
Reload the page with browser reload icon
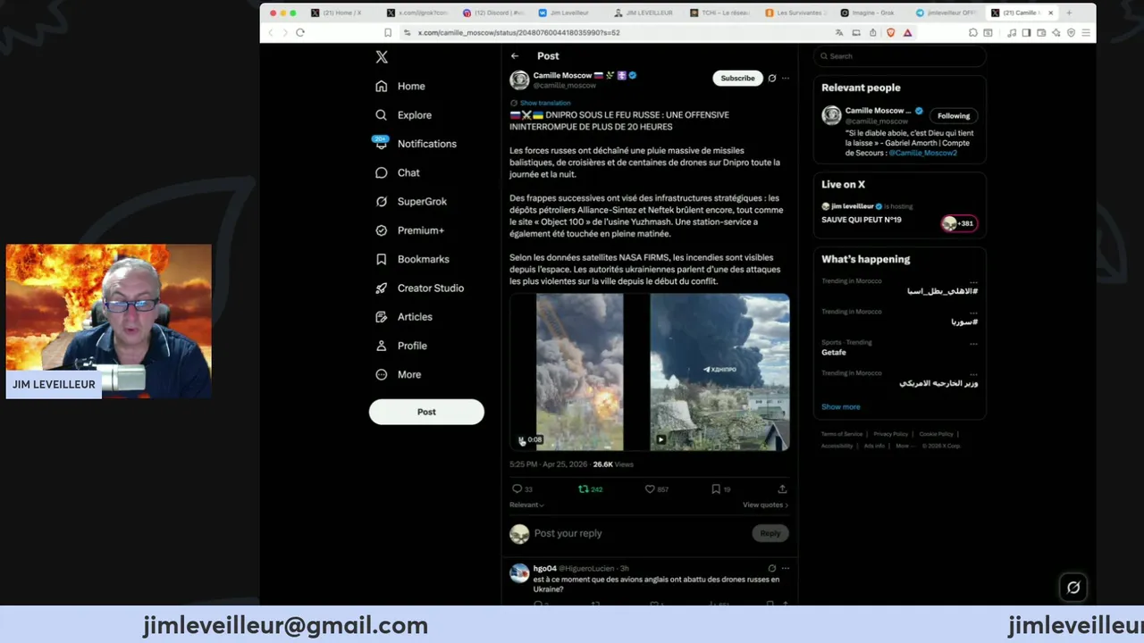[x=300, y=33]
